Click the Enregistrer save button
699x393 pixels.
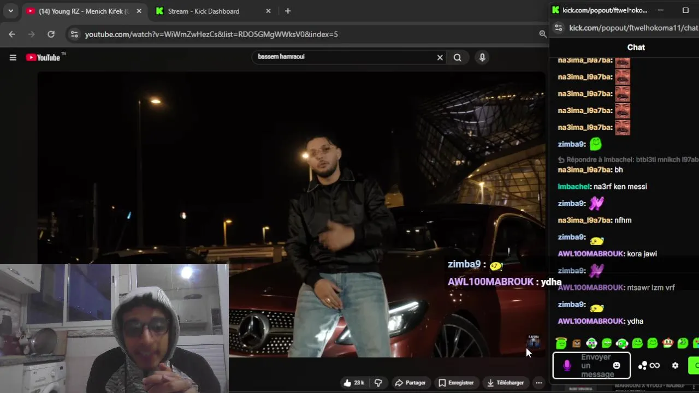[456, 383]
